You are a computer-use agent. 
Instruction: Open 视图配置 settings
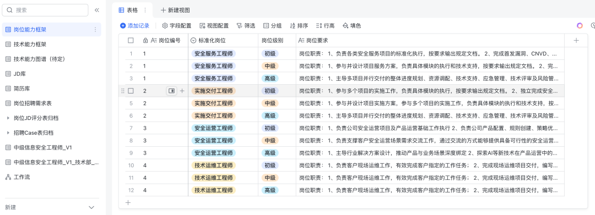coord(214,26)
